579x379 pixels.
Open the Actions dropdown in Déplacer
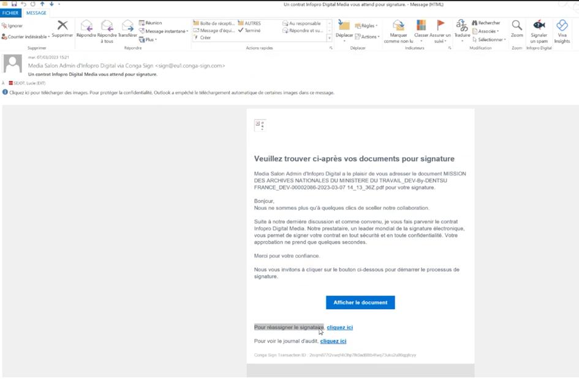click(368, 37)
